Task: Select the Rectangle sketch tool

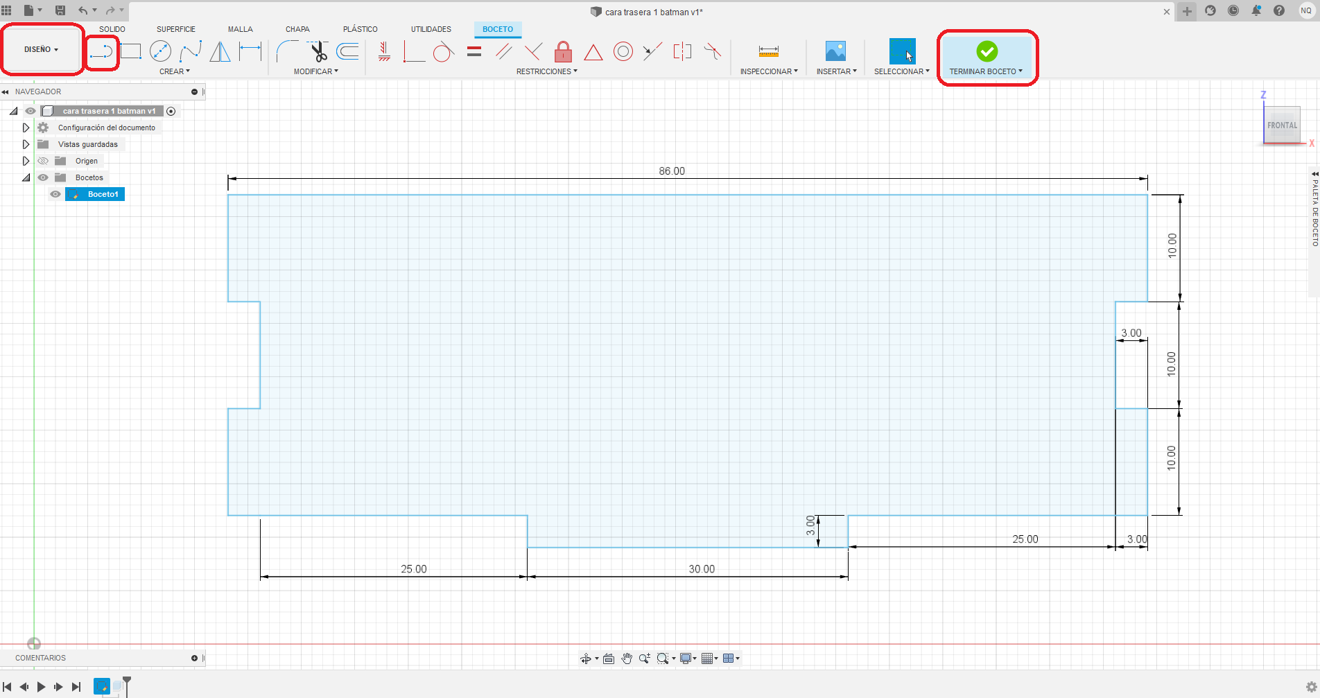Action: click(130, 51)
